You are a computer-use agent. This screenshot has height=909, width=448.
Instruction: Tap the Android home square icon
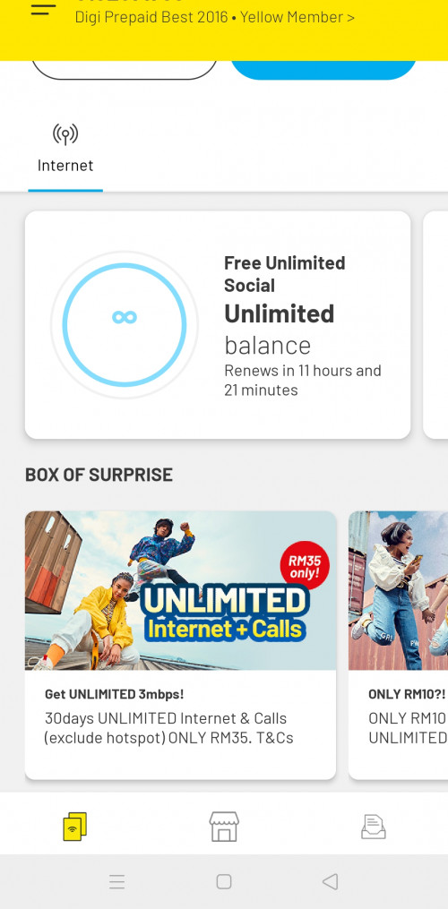click(x=224, y=882)
